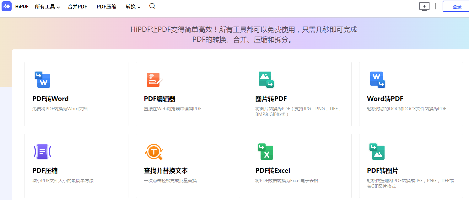Open 合并PDF from the navigation bar
The width and height of the screenshot is (469, 200).
coord(77,7)
